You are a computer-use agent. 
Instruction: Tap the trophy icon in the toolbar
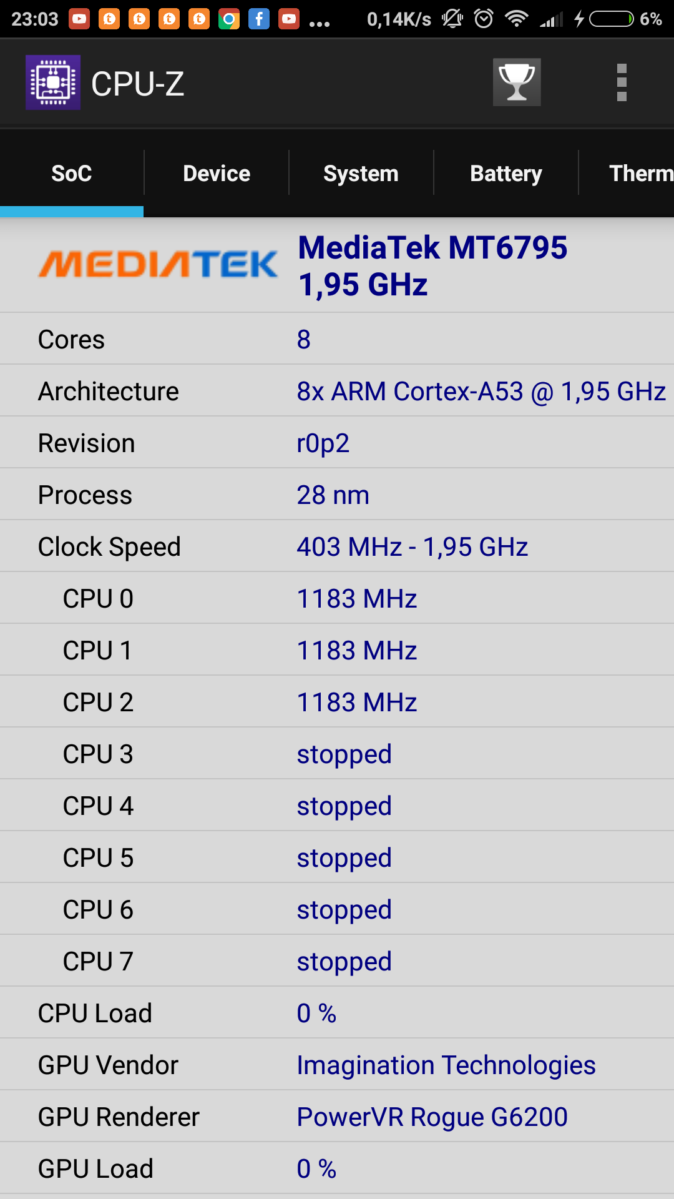tap(517, 82)
